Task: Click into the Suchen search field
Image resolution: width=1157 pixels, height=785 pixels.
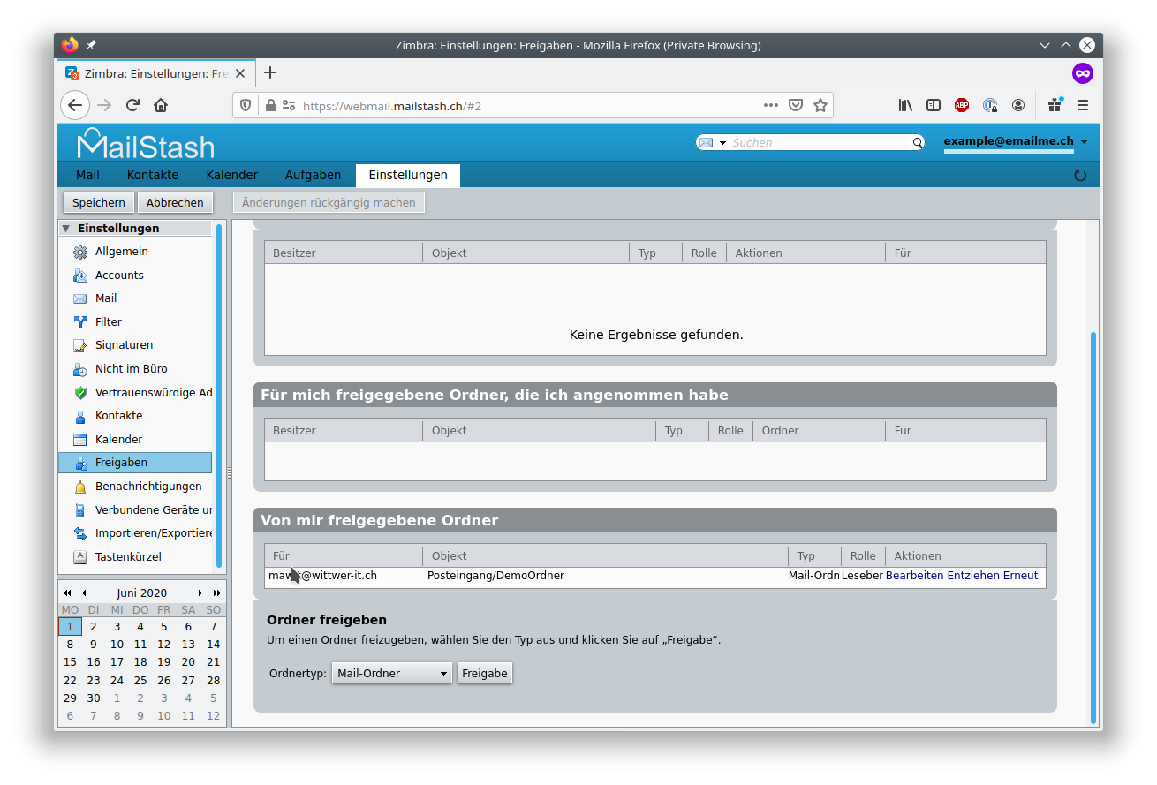Action: (x=820, y=143)
